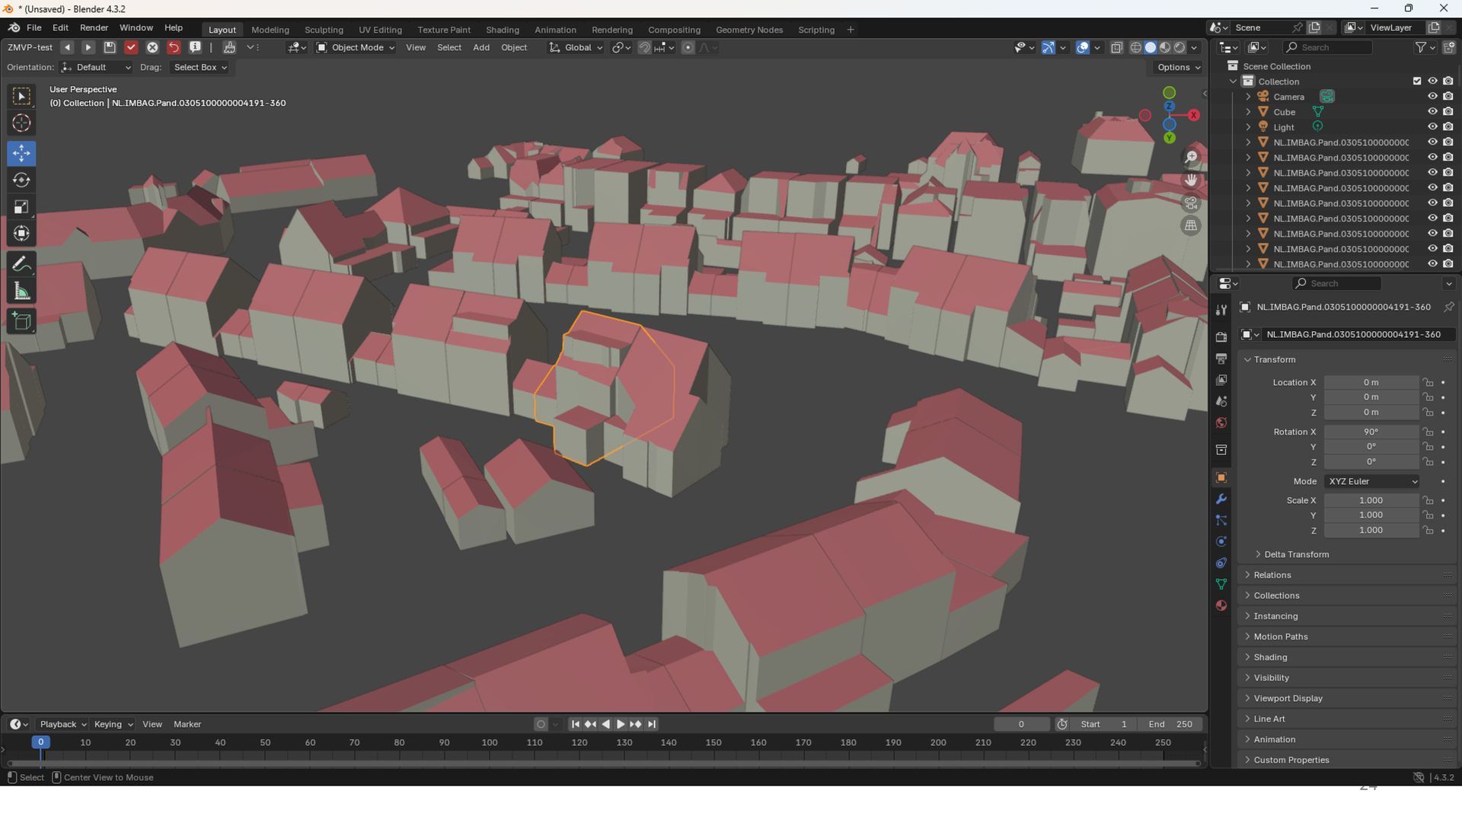
Task: Select the Annotate pencil tool
Action: click(21, 264)
